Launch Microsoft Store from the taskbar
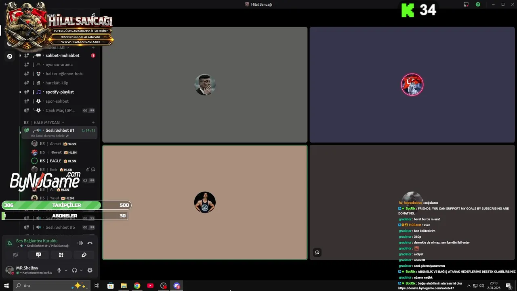Viewport: 517px width, 291px height. [x=110, y=286]
